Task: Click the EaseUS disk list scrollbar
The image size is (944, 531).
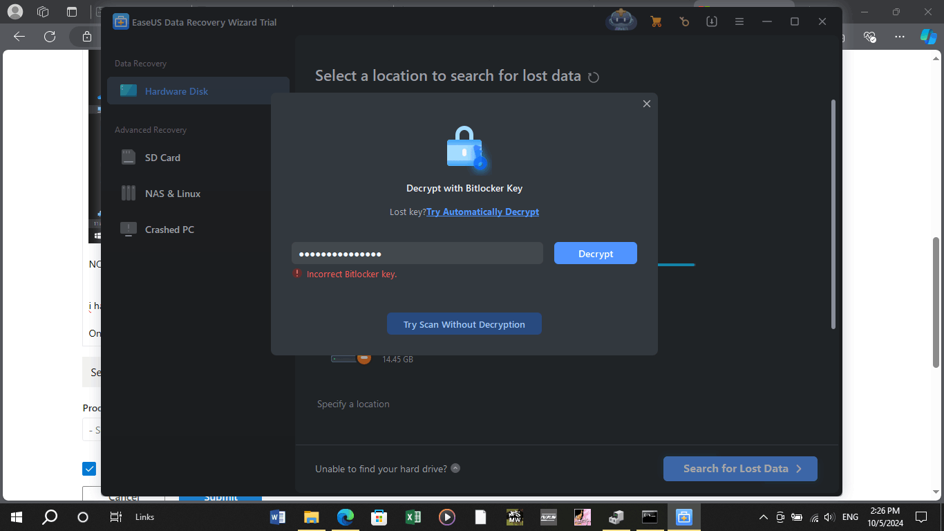Action: 833,214
